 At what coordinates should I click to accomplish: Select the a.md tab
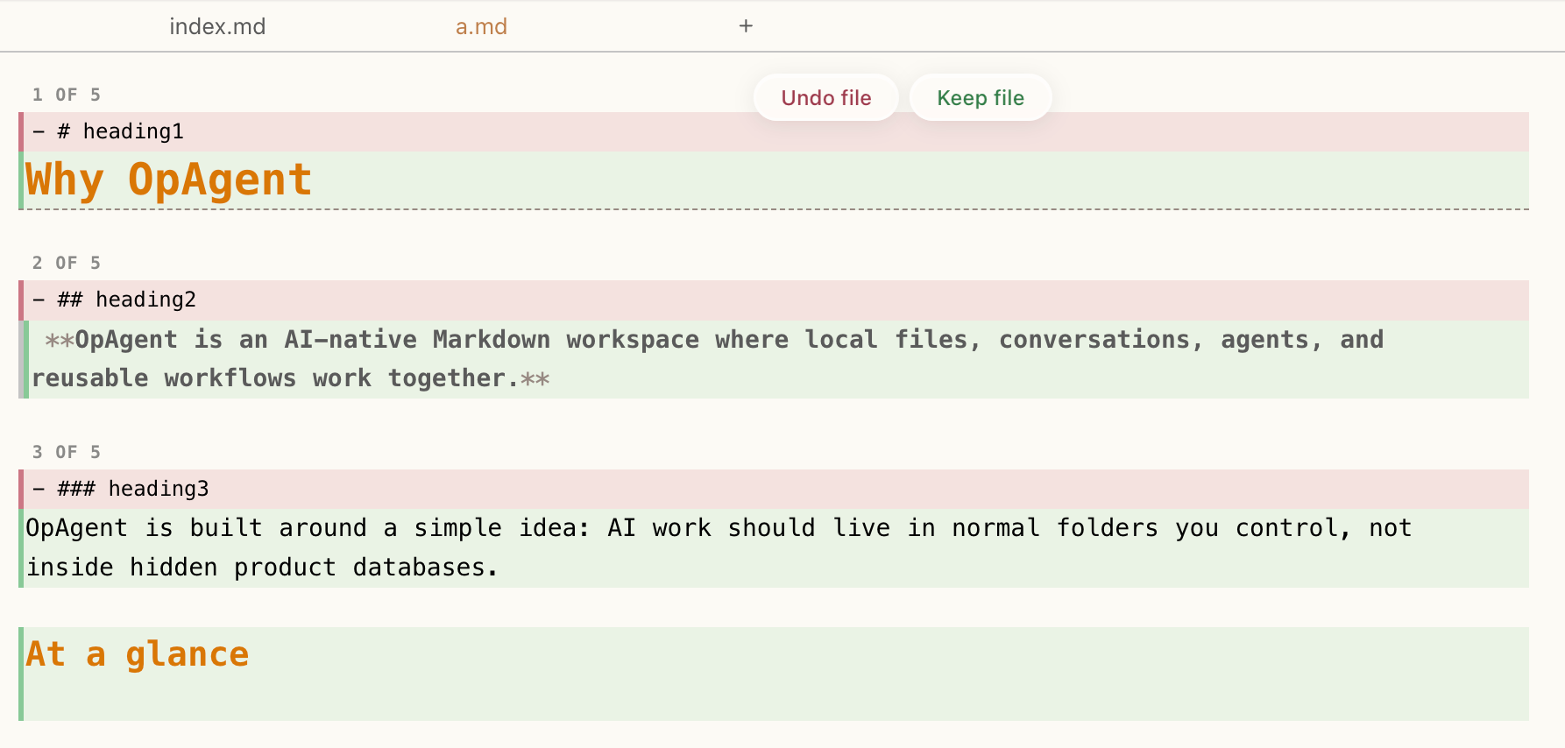click(x=481, y=26)
